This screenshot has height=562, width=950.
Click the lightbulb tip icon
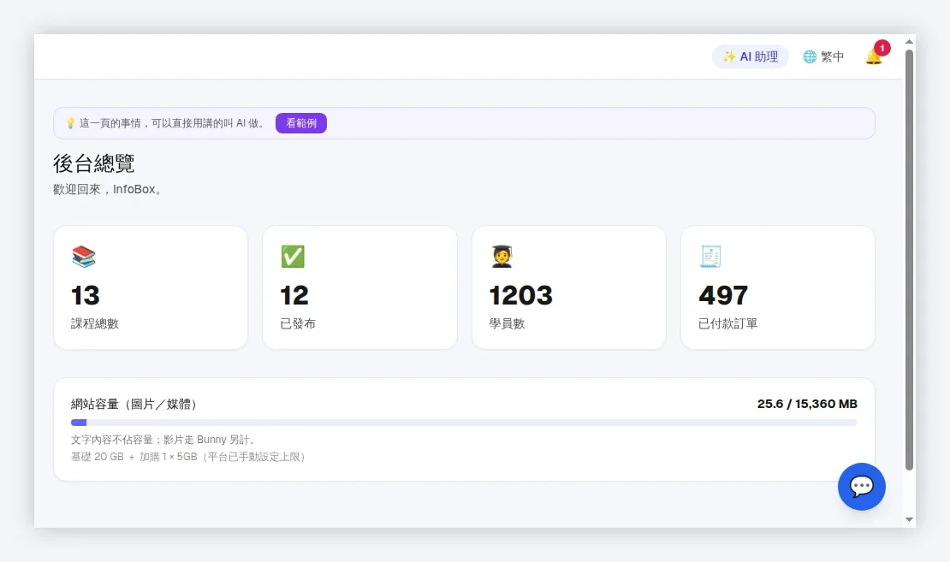tap(70, 123)
